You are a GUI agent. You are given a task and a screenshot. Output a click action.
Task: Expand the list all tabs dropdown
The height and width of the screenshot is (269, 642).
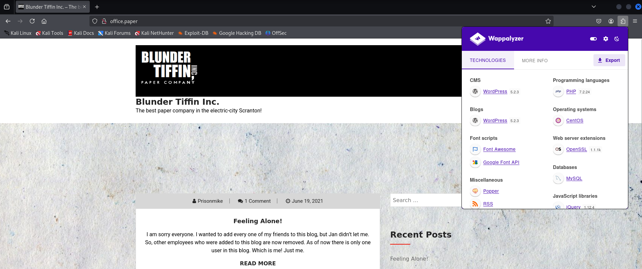click(593, 7)
